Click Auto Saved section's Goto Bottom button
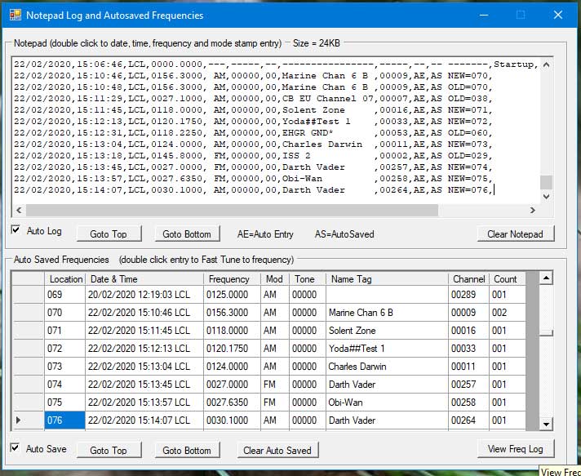The height and width of the screenshot is (476, 581). (187, 450)
